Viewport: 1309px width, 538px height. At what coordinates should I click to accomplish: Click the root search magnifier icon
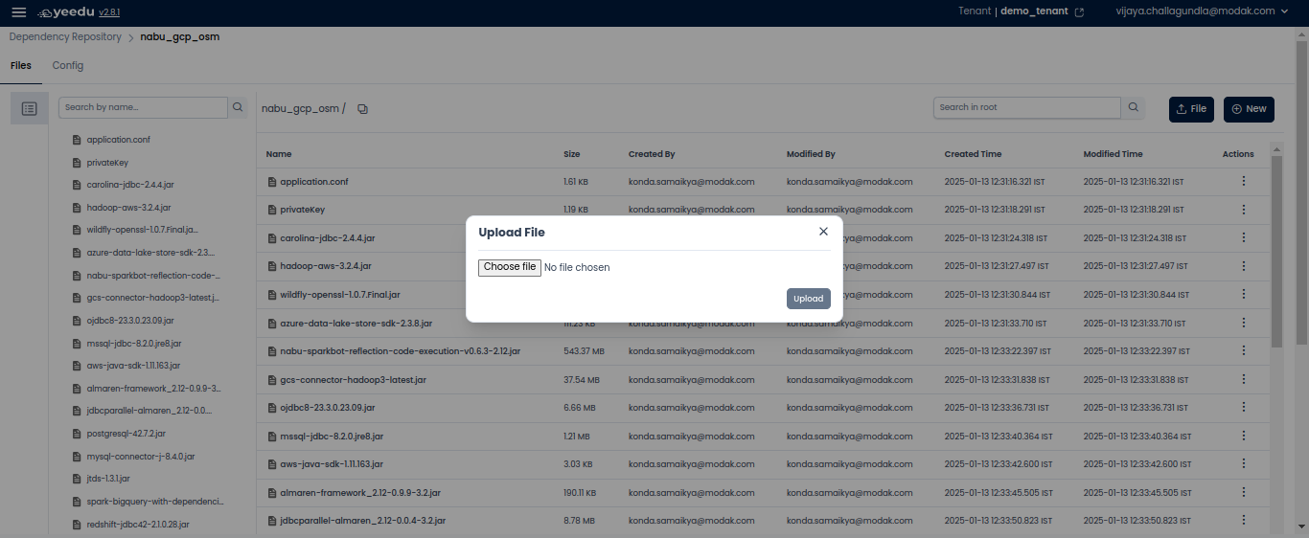coord(1134,107)
